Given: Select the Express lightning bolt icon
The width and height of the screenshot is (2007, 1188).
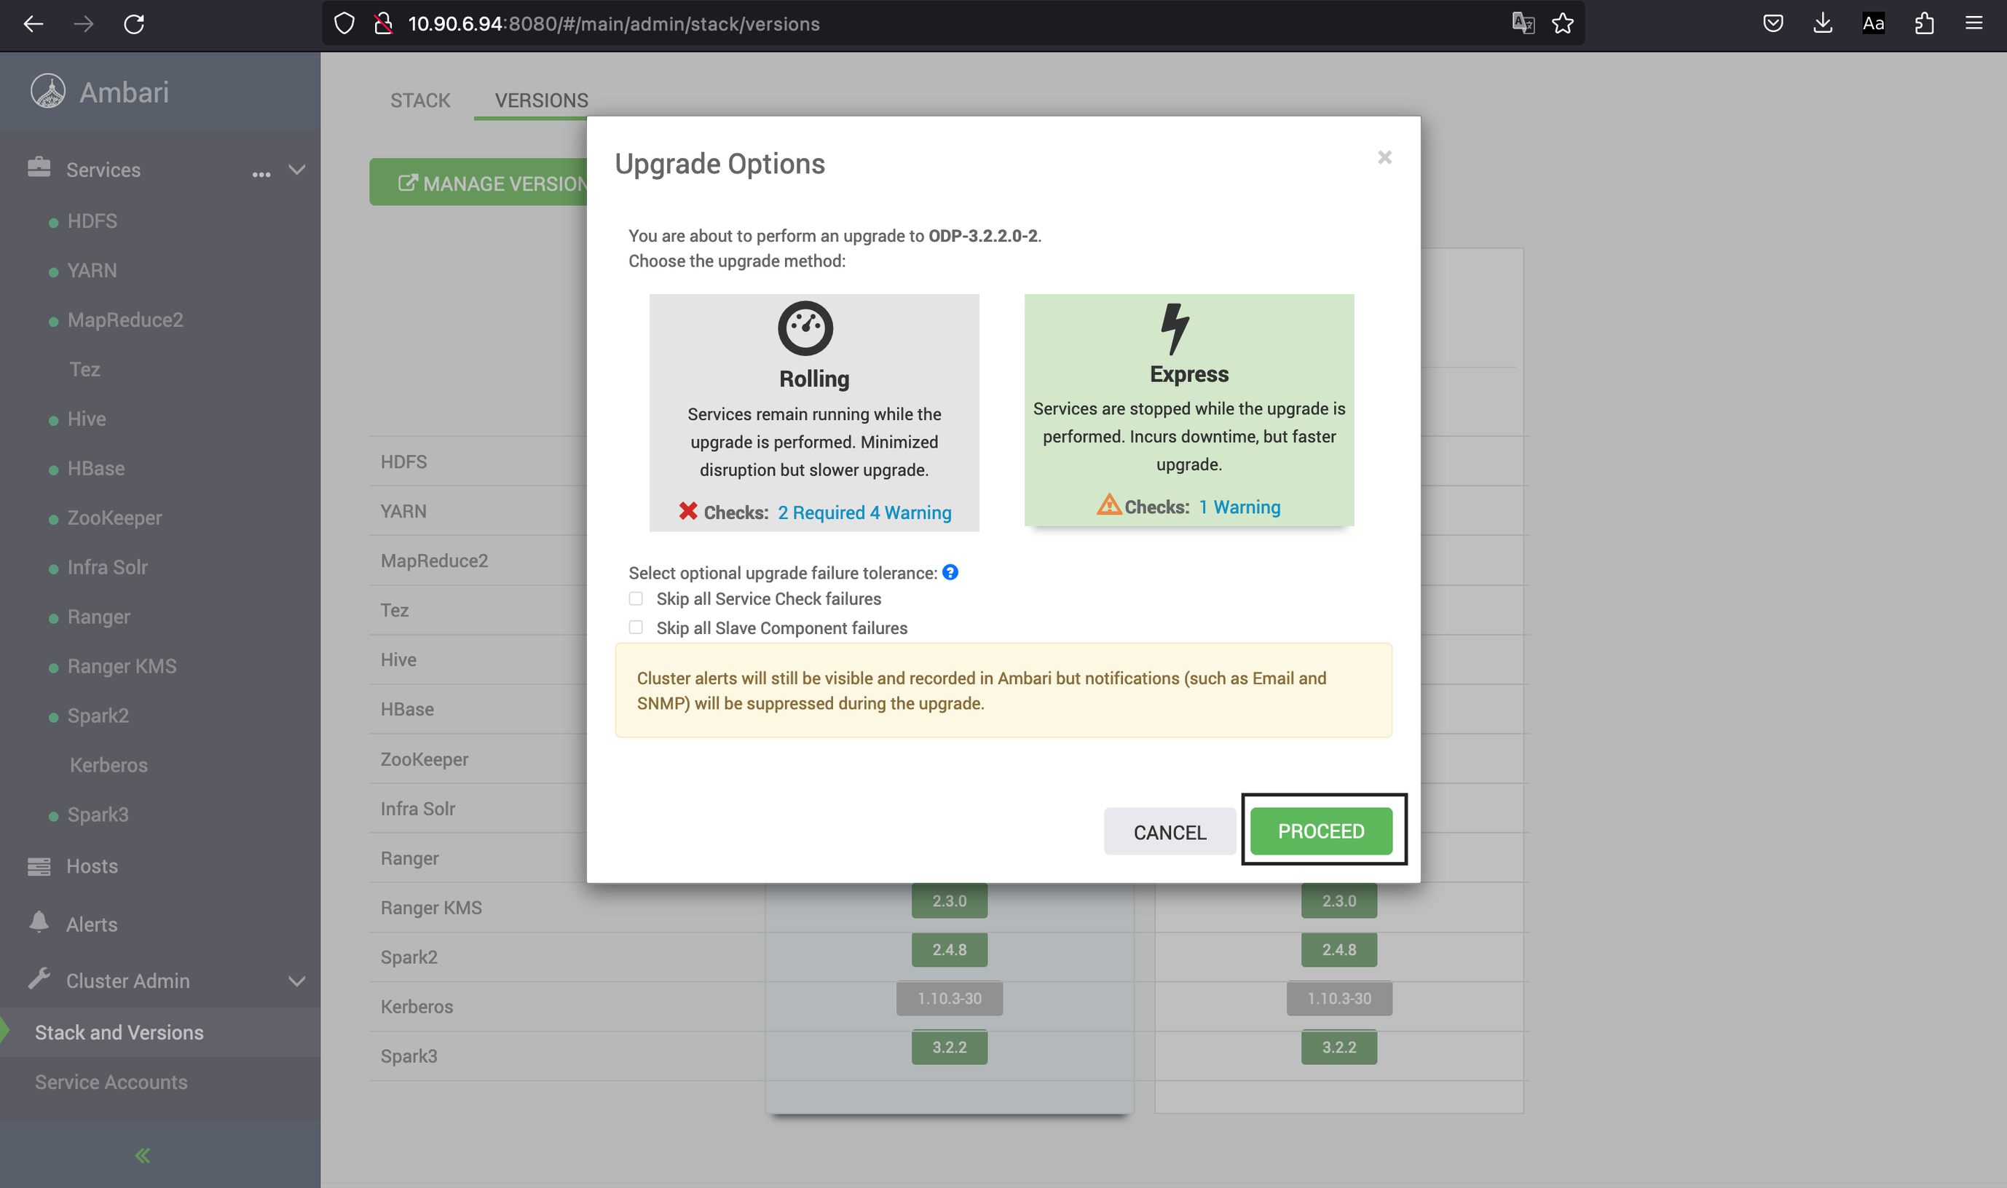Looking at the screenshot, I should tap(1175, 328).
